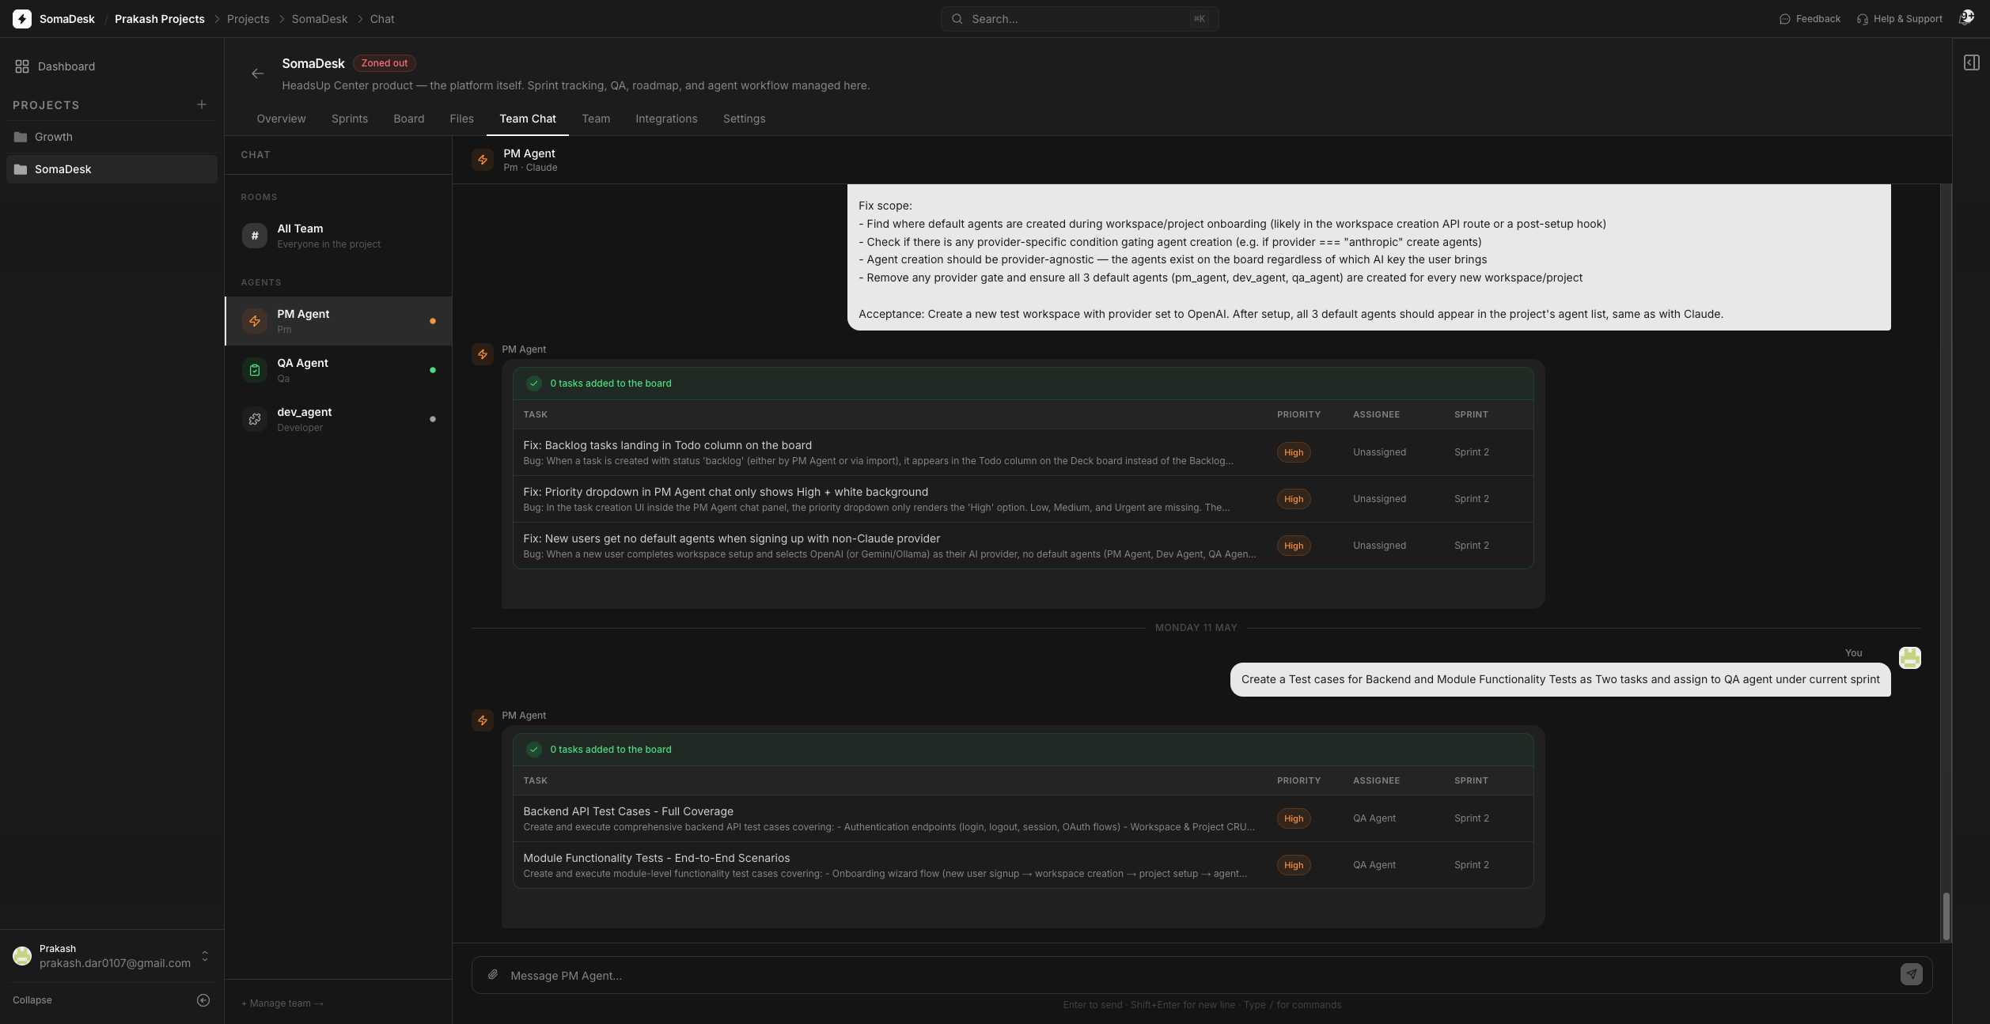Click Projects breadcrumb link
1990x1024 pixels.
pyautogui.click(x=248, y=19)
